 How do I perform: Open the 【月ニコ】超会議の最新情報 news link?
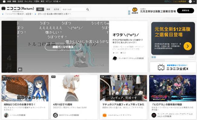(54, 14)
